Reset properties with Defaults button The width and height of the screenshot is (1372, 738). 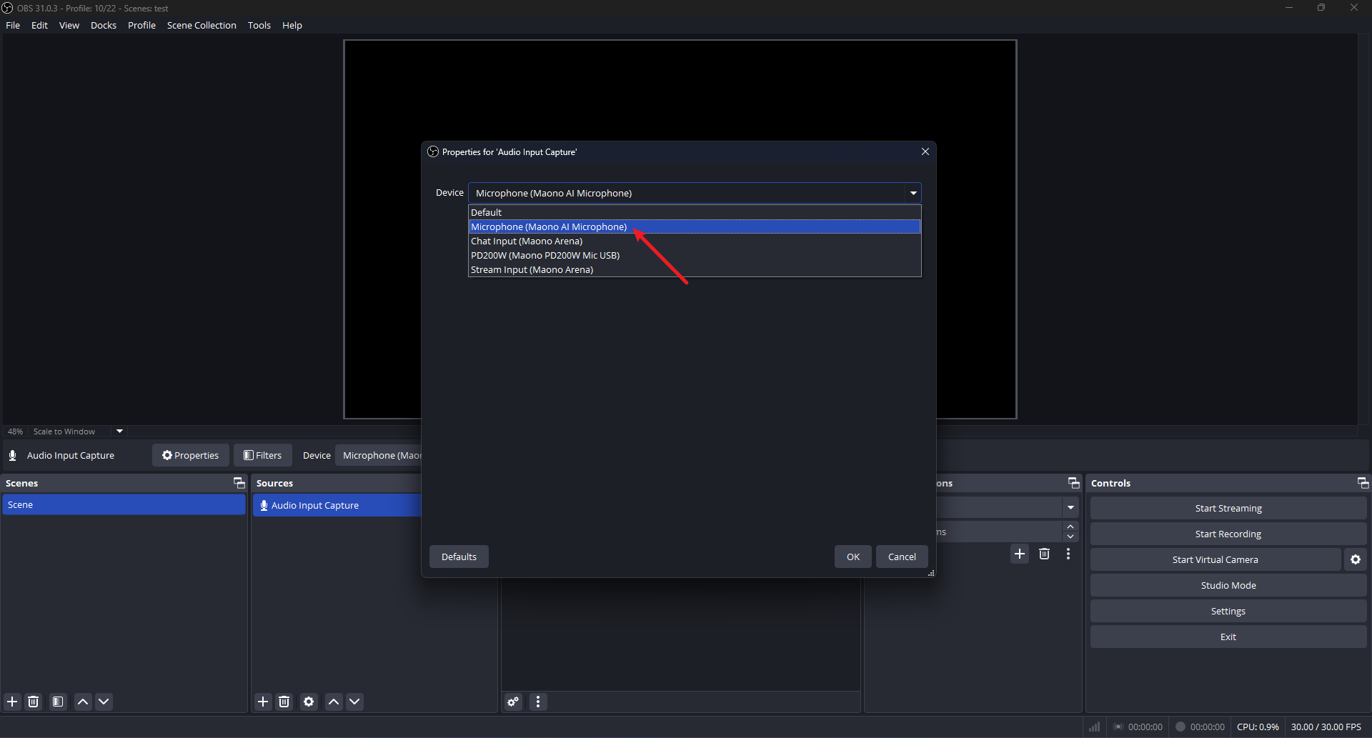pos(459,557)
